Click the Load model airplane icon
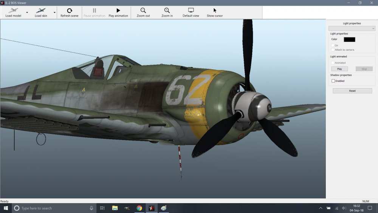The image size is (378, 213). pos(13,11)
